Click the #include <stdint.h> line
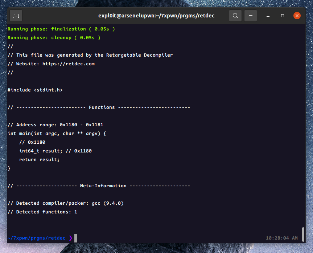This screenshot has width=313, height=253. (35, 90)
